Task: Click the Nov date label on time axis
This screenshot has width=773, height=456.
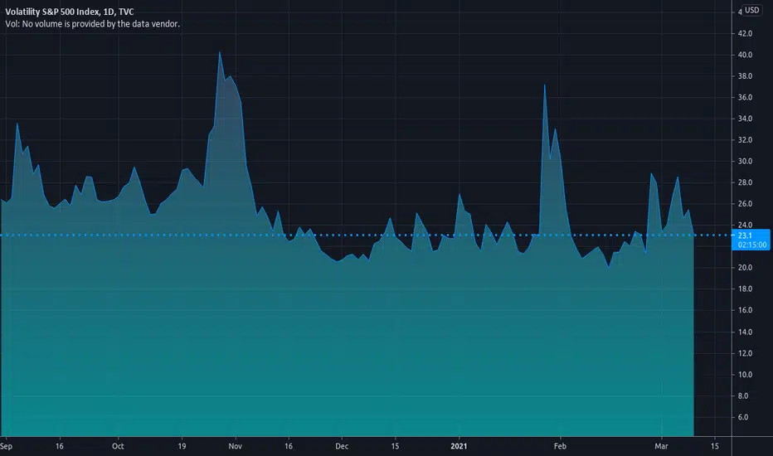Action: (236, 446)
